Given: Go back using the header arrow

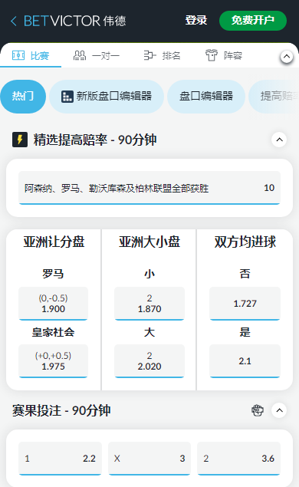Looking at the screenshot, I should [13, 21].
